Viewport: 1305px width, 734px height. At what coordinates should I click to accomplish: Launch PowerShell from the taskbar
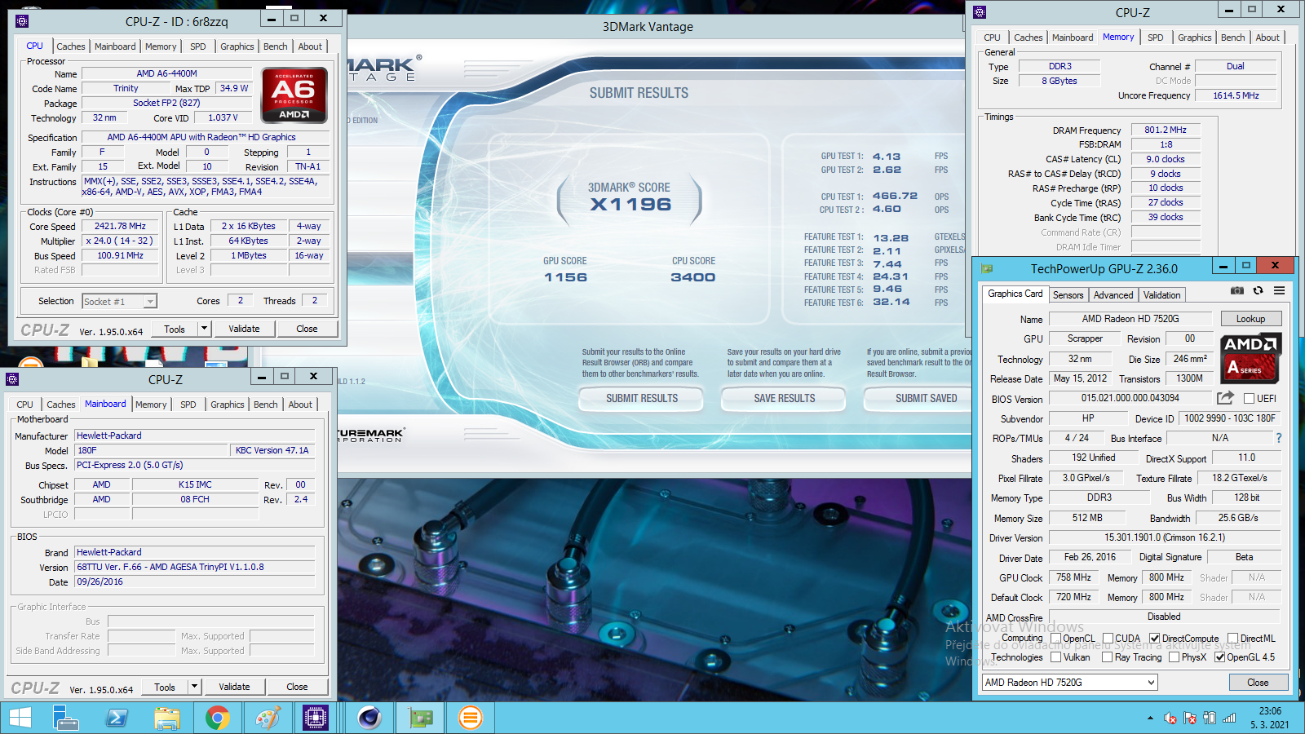pyautogui.click(x=117, y=718)
